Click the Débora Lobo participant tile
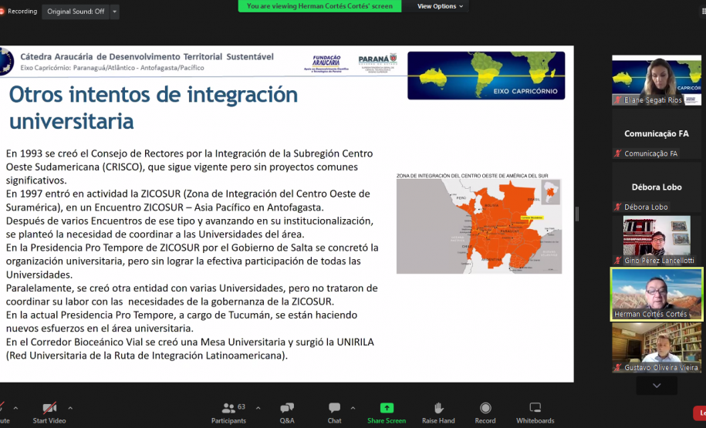706x428 pixels. 657,187
